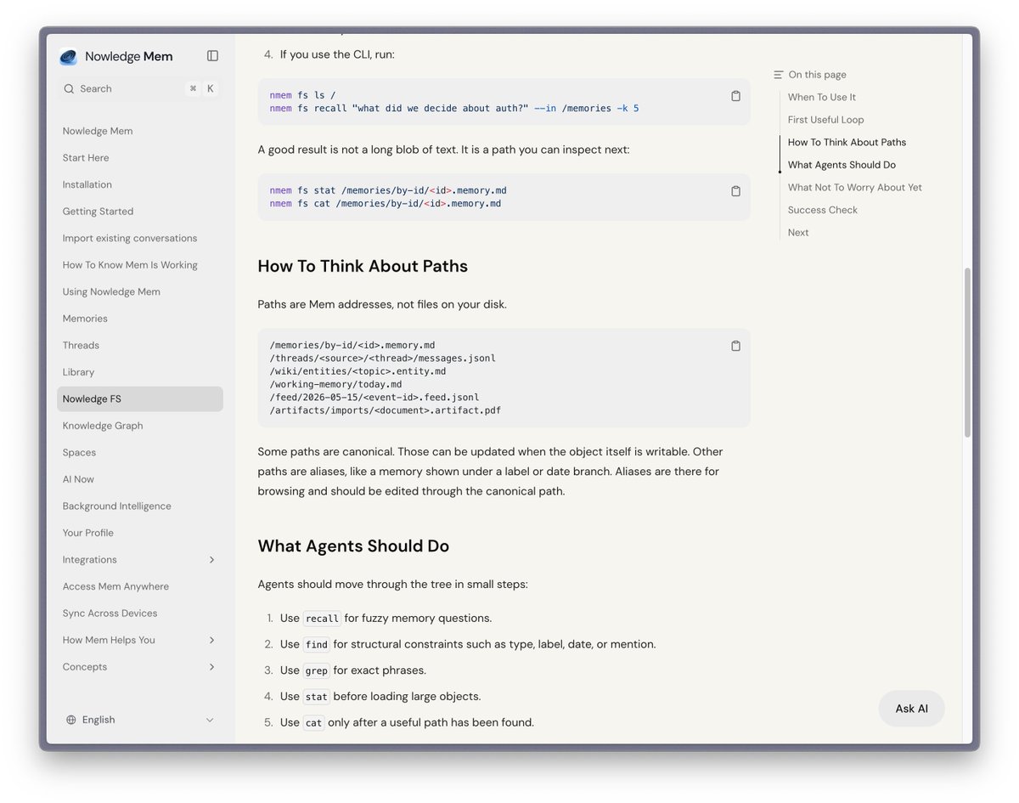The width and height of the screenshot is (1019, 803).
Task: Open the Installation page
Action: point(87,184)
